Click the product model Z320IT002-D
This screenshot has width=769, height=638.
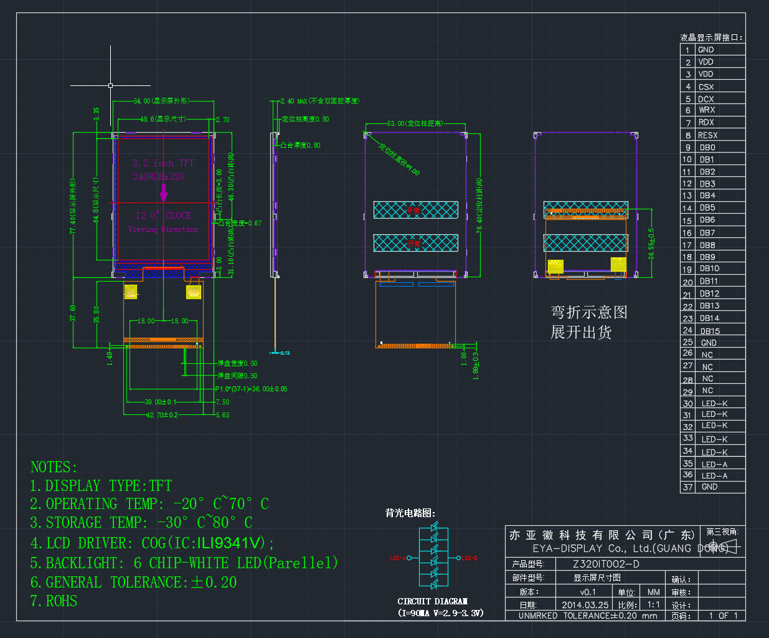pyautogui.click(x=606, y=564)
